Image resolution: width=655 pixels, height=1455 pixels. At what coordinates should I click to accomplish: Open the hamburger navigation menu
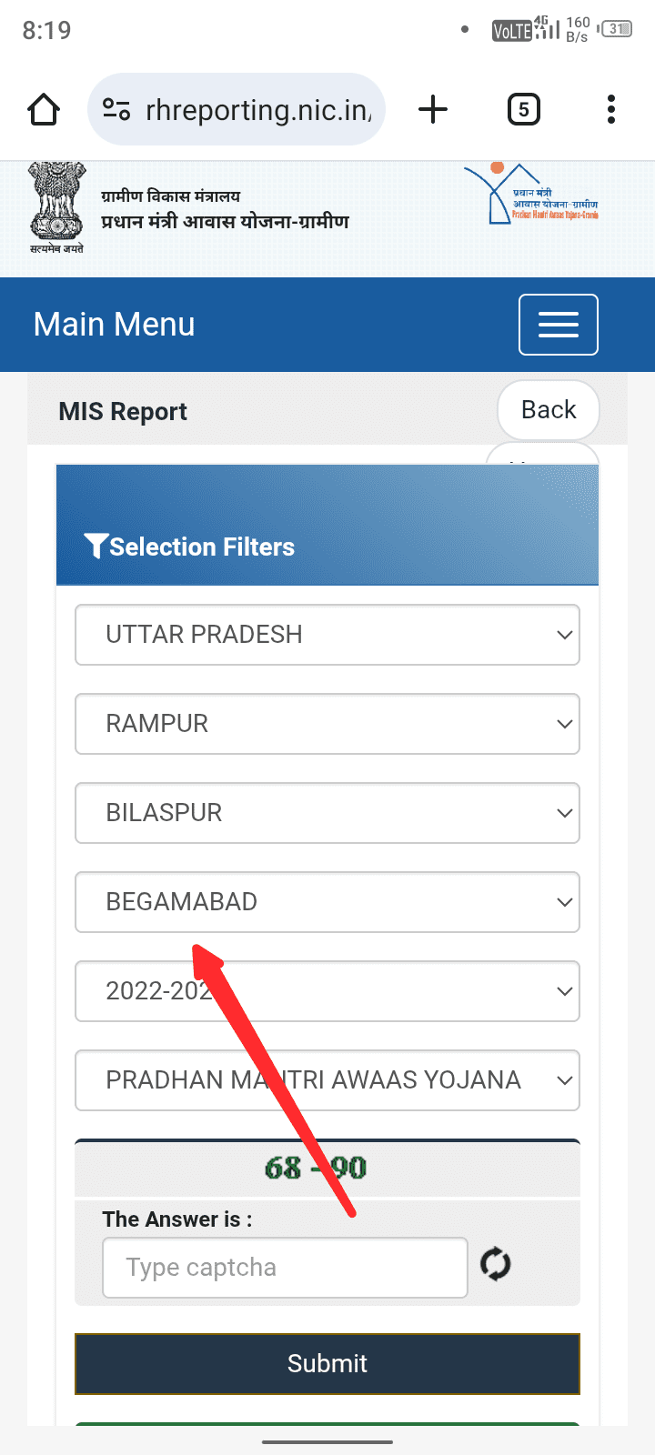(558, 325)
